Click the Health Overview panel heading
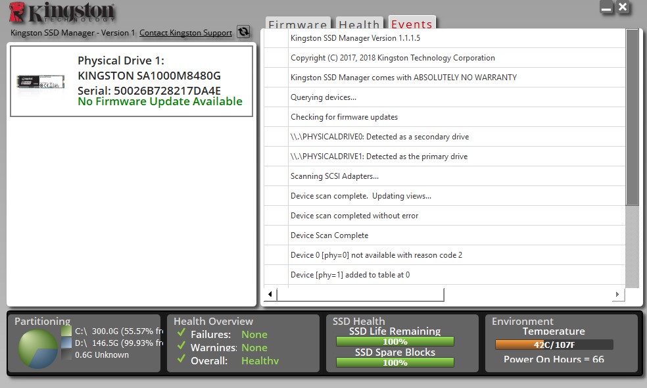 tap(213, 321)
